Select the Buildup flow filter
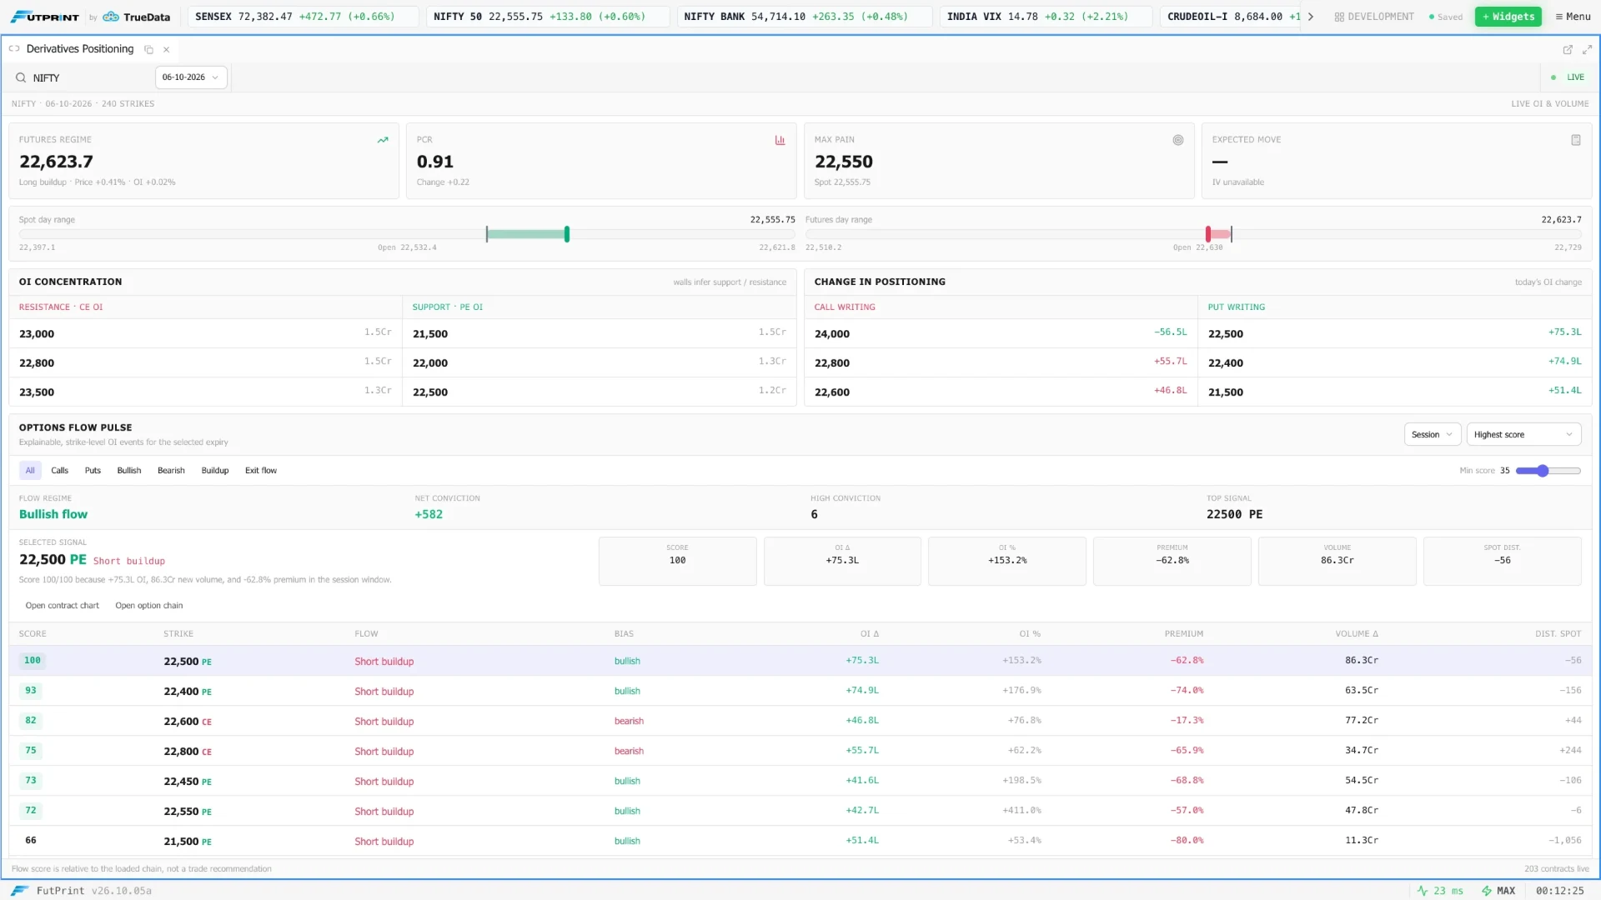Viewport: 1601px width, 900px height. (x=215, y=471)
